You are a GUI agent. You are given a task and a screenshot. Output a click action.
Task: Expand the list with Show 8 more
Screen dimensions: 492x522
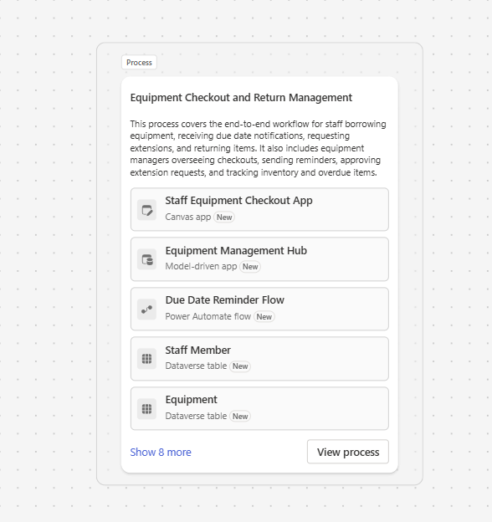[x=161, y=452]
